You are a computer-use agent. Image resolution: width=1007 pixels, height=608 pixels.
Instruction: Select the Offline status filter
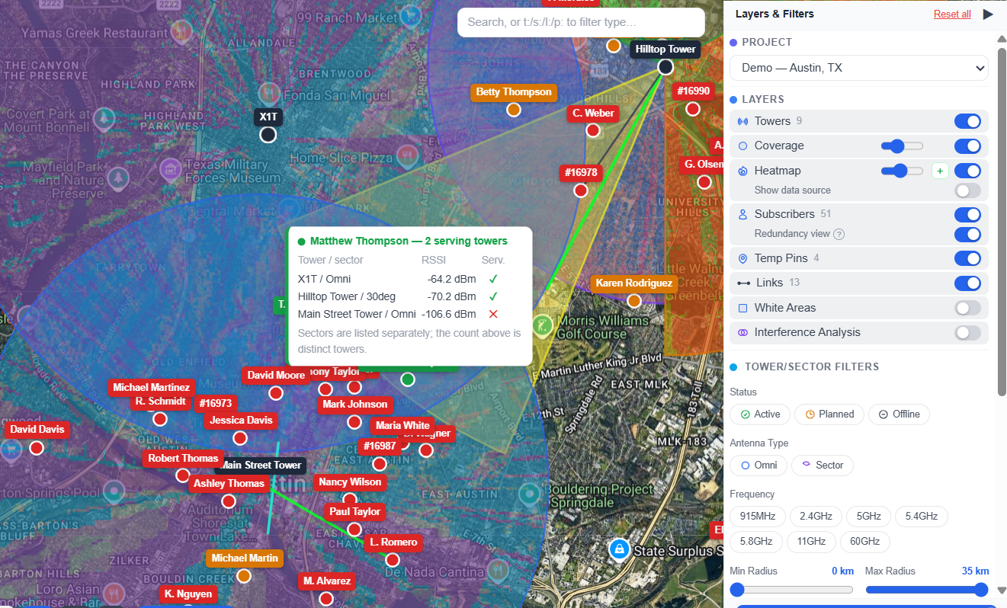899,414
